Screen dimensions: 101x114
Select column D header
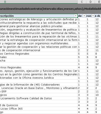coord(91,2)
